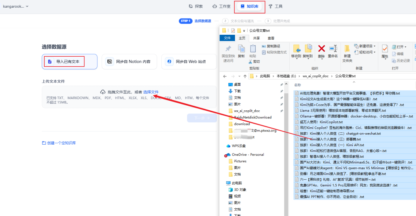Expand the kangarook workspace dropdown
The height and width of the screenshot is (216, 416).
coord(16,7)
